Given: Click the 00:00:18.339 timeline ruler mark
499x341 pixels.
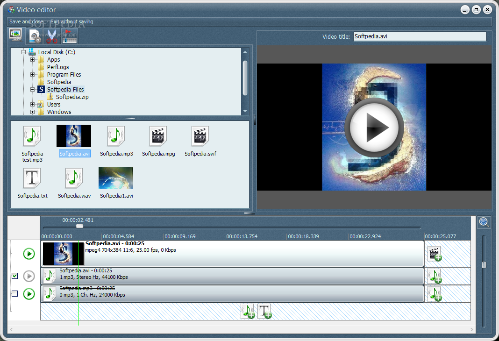Looking at the screenshot, I should (x=303, y=236).
